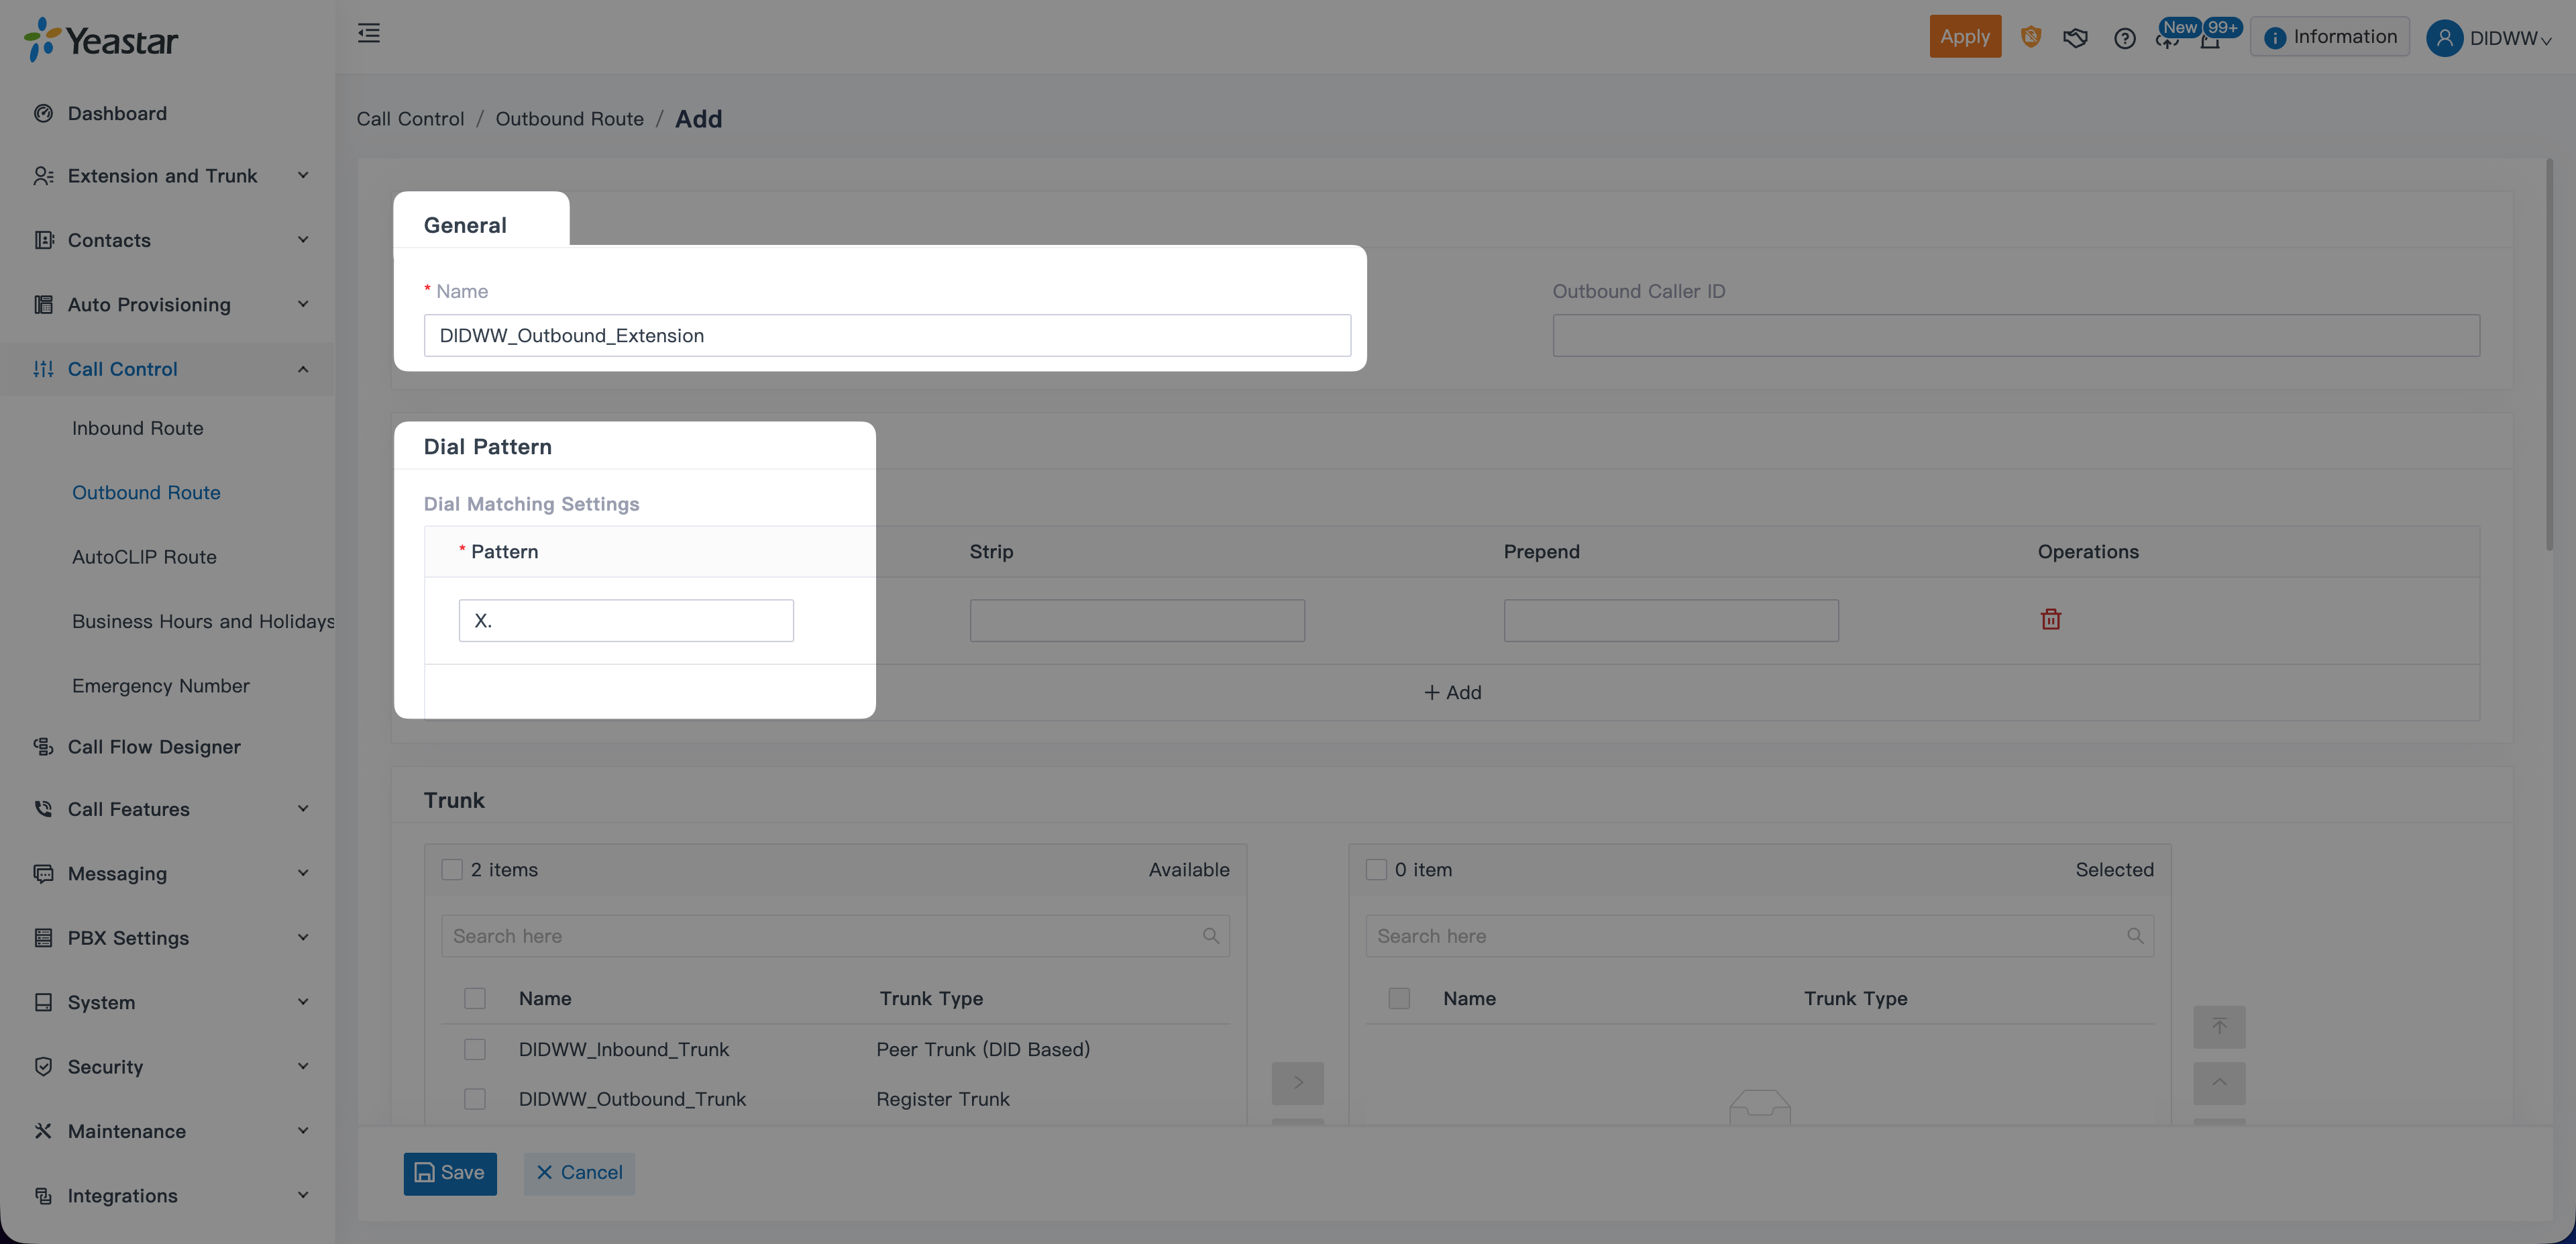
Task: Collapse the sidebar menu icon
Action: tap(369, 34)
